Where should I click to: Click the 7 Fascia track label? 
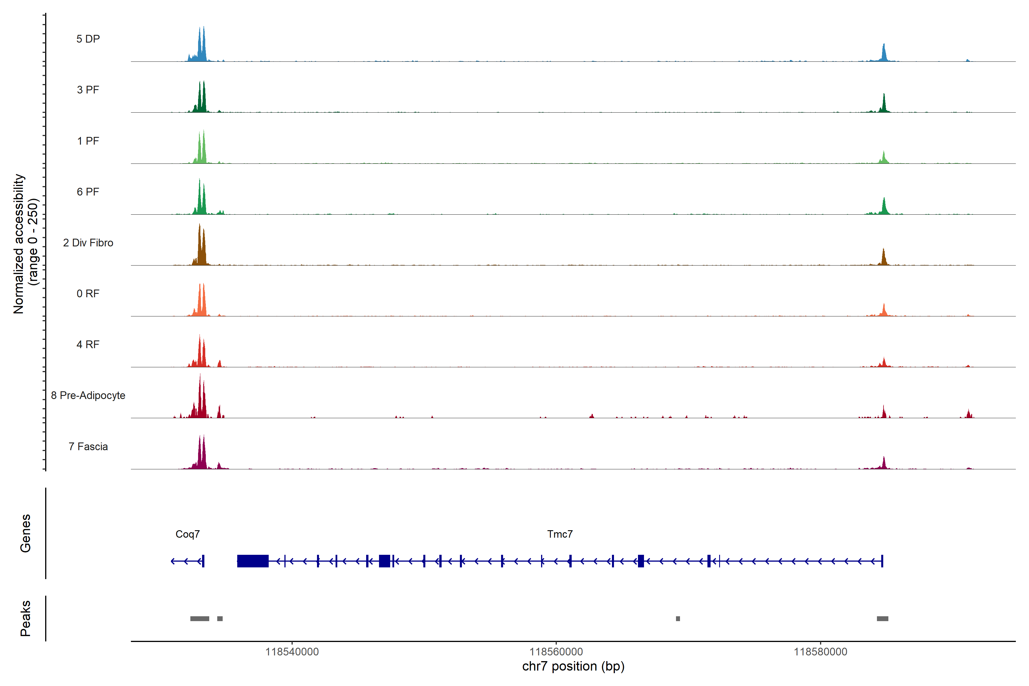(x=88, y=447)
